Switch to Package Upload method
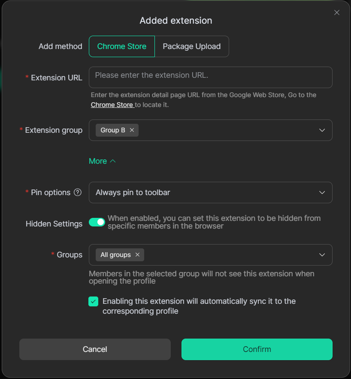Screen dimensions: 351x379 click(x=191, y=46)
